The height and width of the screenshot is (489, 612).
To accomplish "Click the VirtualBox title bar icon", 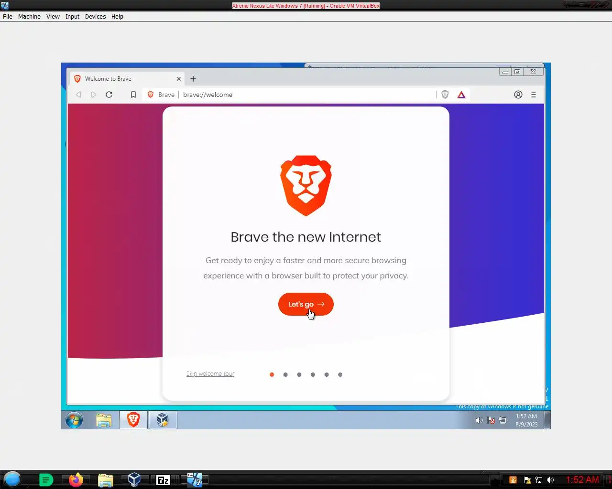I will tap(5, 6).
